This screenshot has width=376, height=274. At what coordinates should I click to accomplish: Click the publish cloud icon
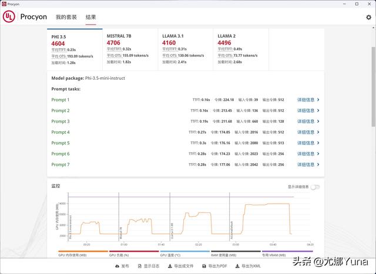click(x=117, y=266)
